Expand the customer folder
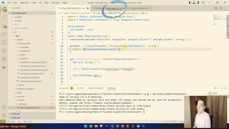229x129 pixels. click(x=32, y=47)
